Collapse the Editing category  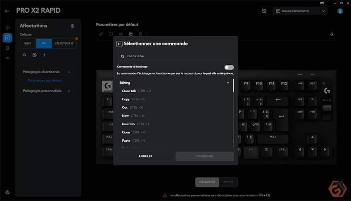click(228, 83)
